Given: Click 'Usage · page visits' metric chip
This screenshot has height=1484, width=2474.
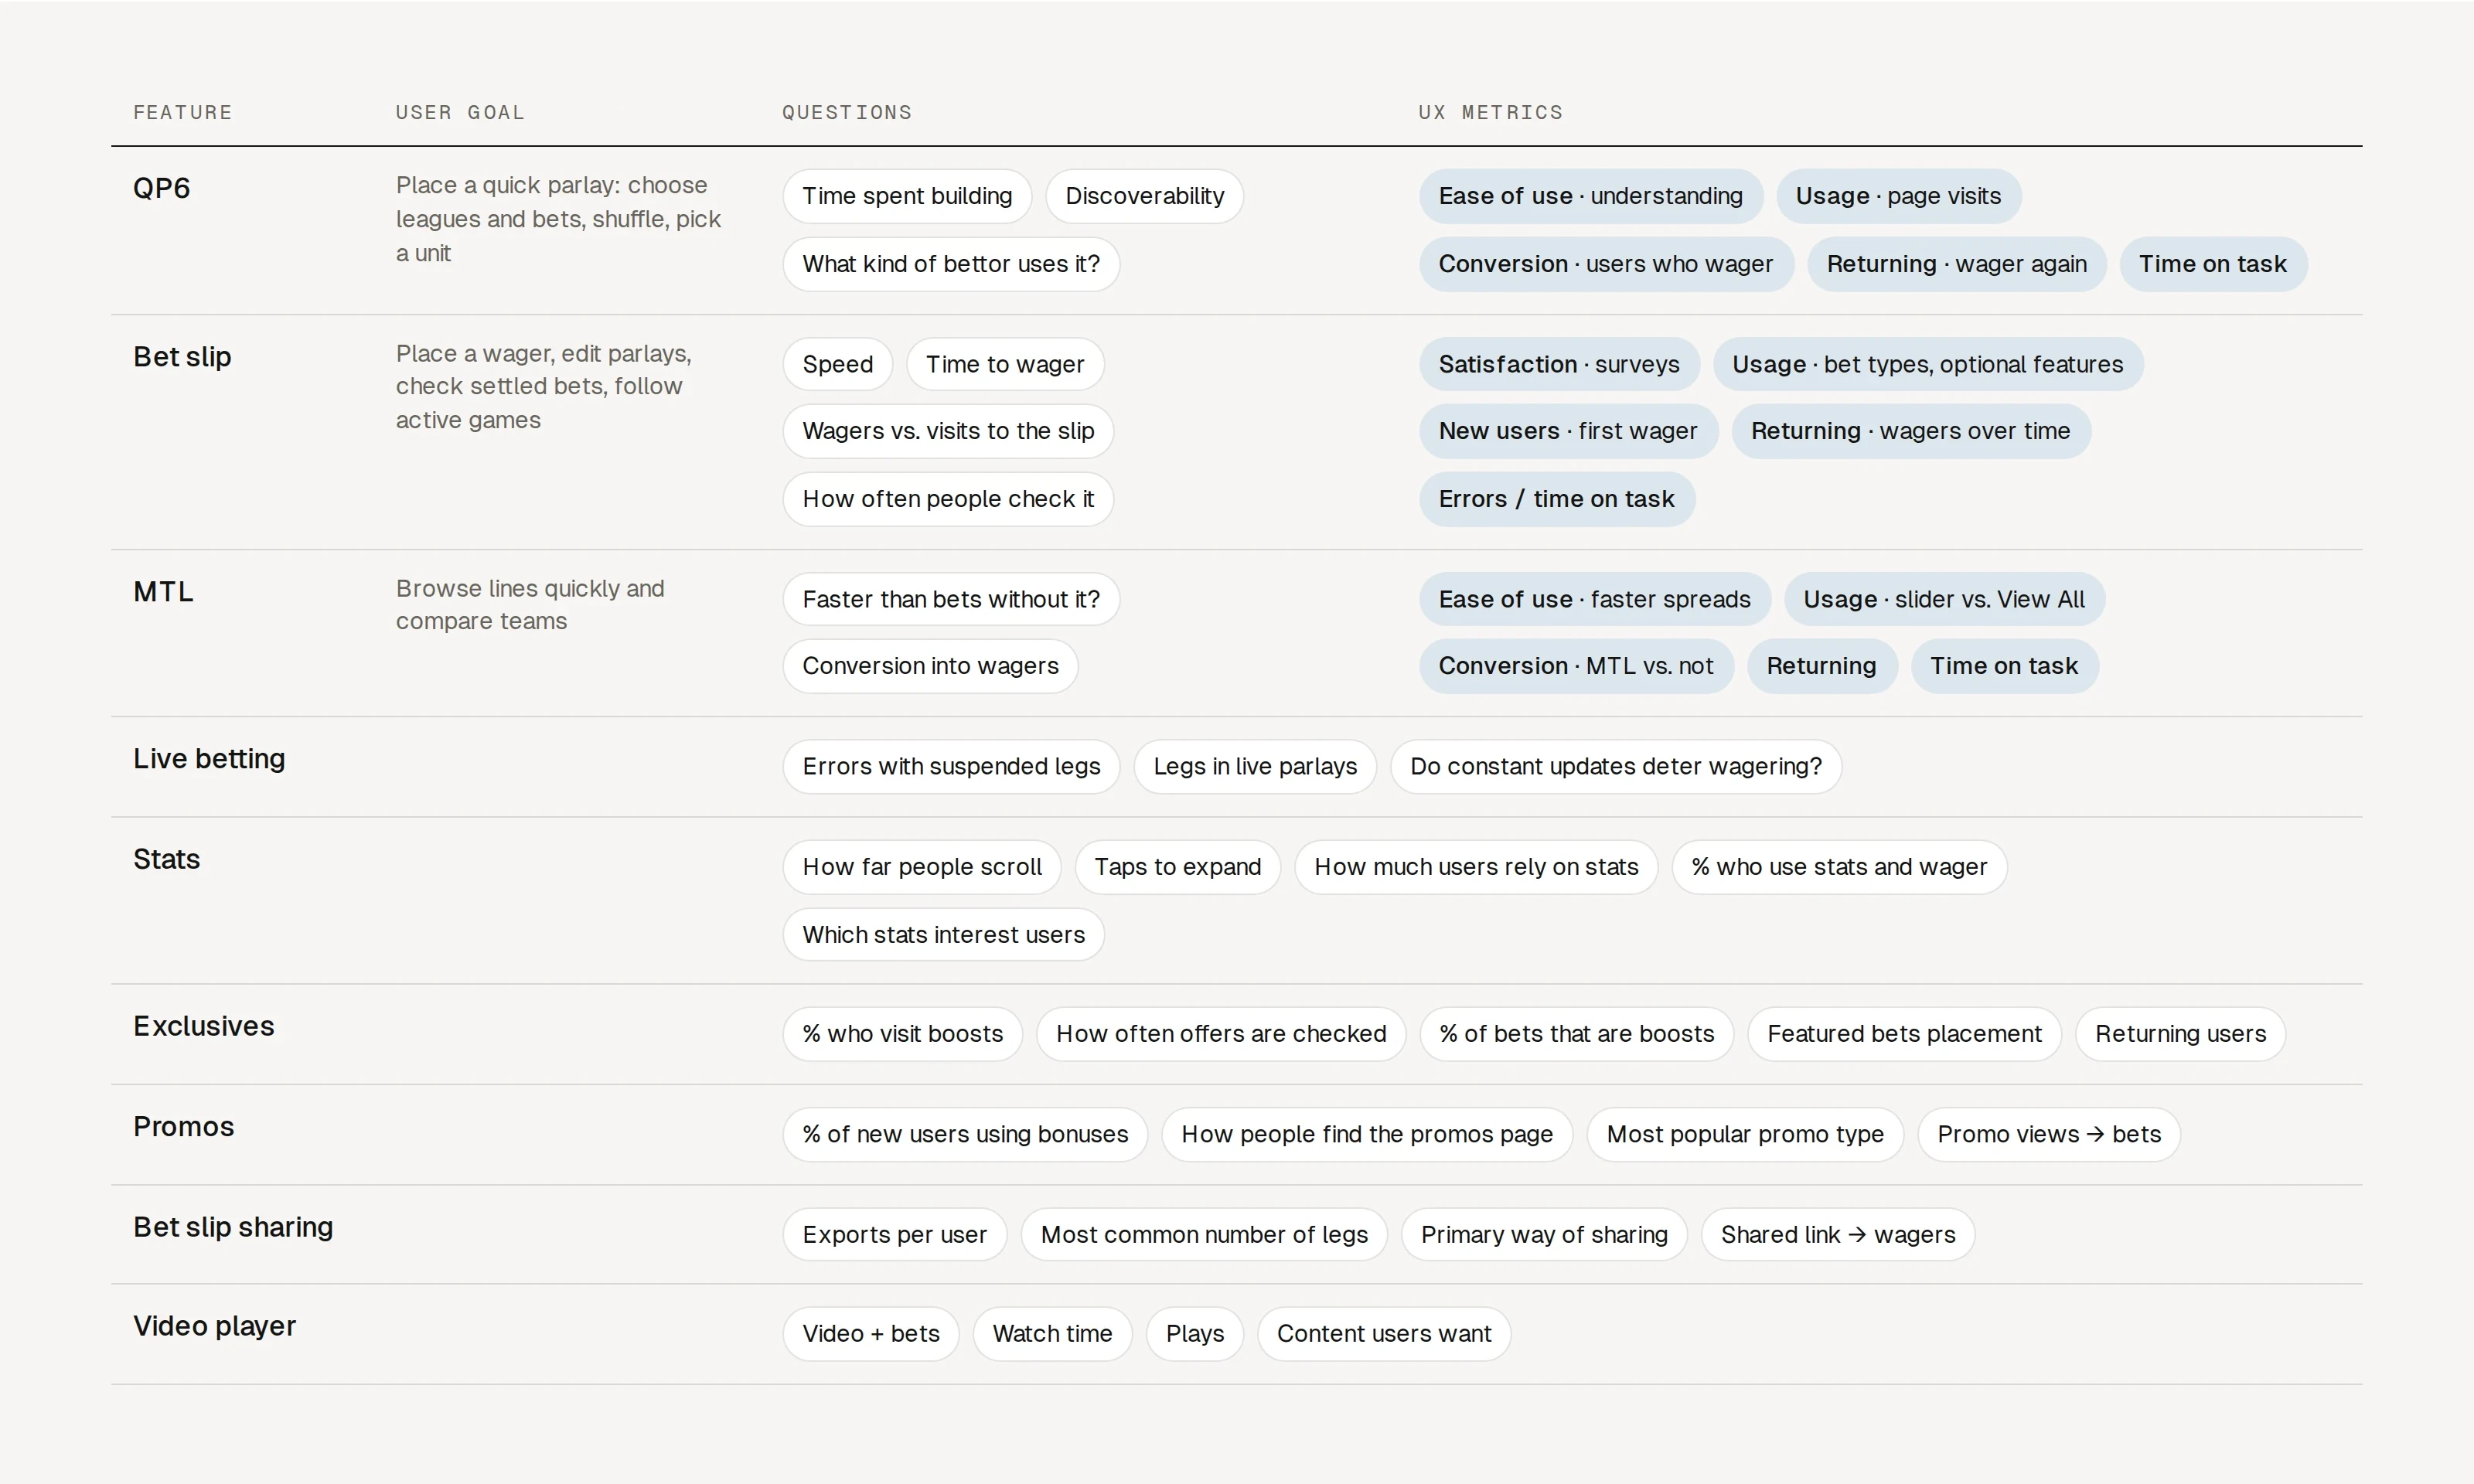Looking at the screenshot, I should pos(1898,196).
